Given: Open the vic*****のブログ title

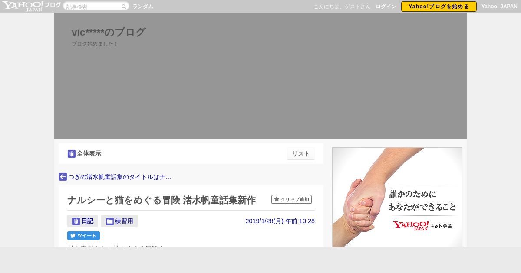Looking at the screenshot, I should point(109,32).
